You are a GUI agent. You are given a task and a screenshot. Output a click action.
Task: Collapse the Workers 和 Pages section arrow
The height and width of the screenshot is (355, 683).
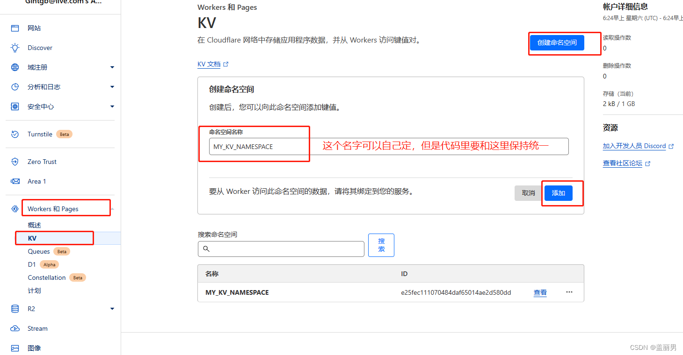(112, 209)
